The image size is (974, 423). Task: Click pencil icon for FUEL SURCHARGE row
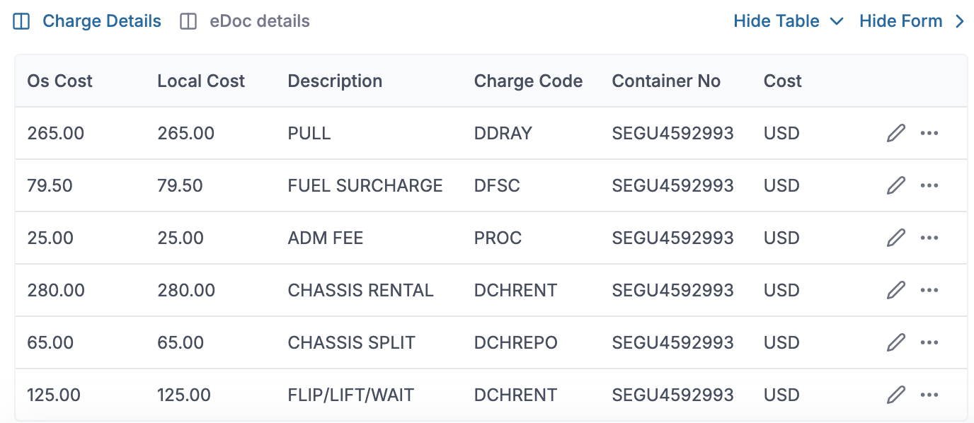895,185
